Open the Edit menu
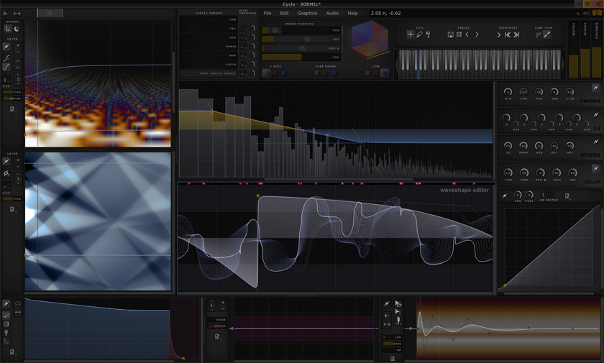The image size is (604, 363). [284, 13]
